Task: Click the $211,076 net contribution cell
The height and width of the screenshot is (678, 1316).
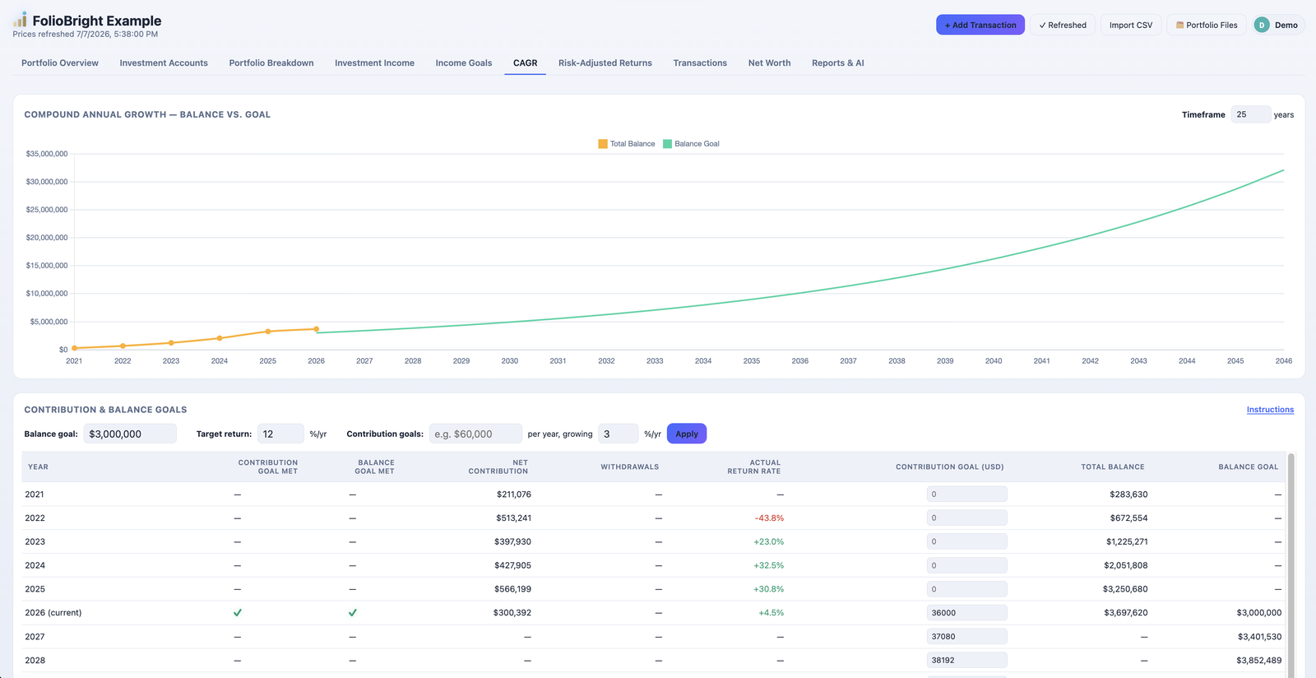Action: (514, 495)
